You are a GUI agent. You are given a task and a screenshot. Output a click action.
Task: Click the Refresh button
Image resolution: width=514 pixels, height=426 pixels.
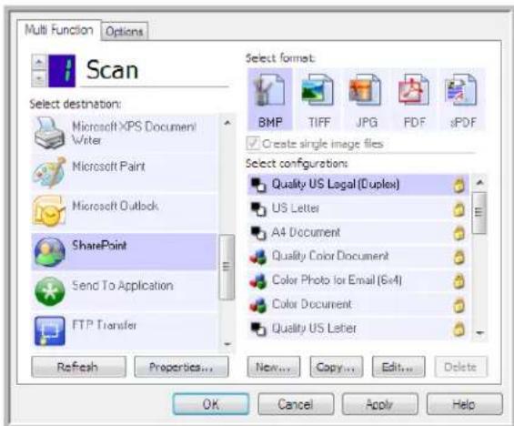[x=78, y=367]
